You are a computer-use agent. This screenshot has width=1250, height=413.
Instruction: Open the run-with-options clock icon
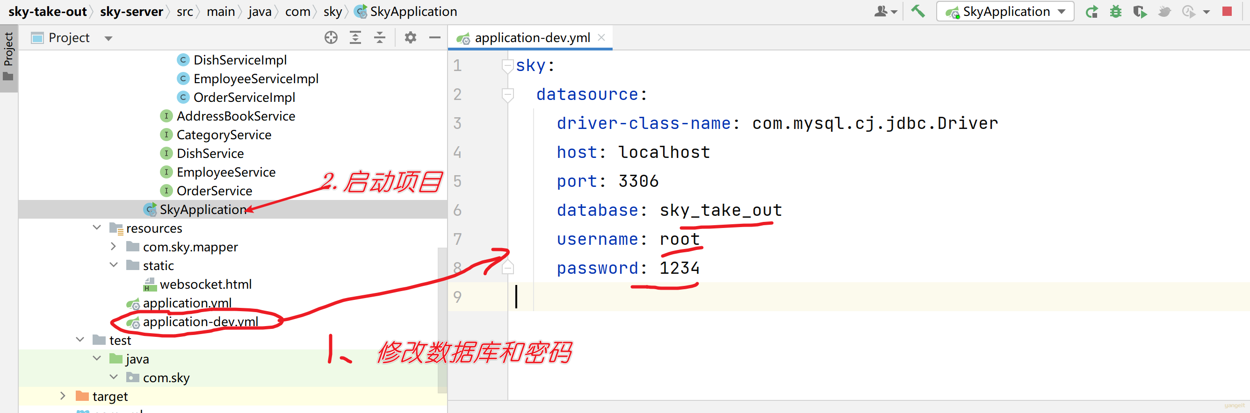coord(1188,11)
